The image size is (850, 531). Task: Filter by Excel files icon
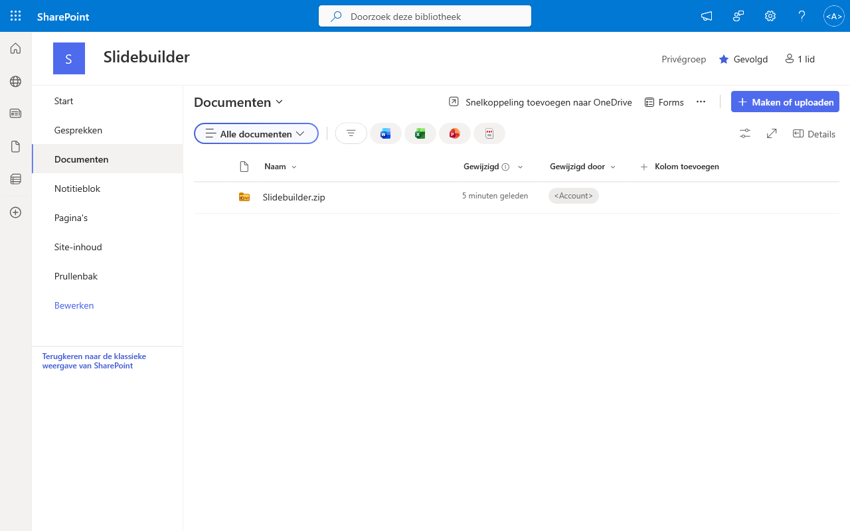420,133
